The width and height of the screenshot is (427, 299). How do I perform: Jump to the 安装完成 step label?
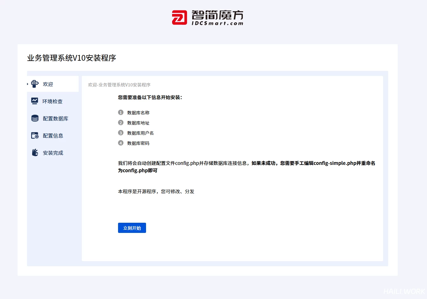pos(53,153)
